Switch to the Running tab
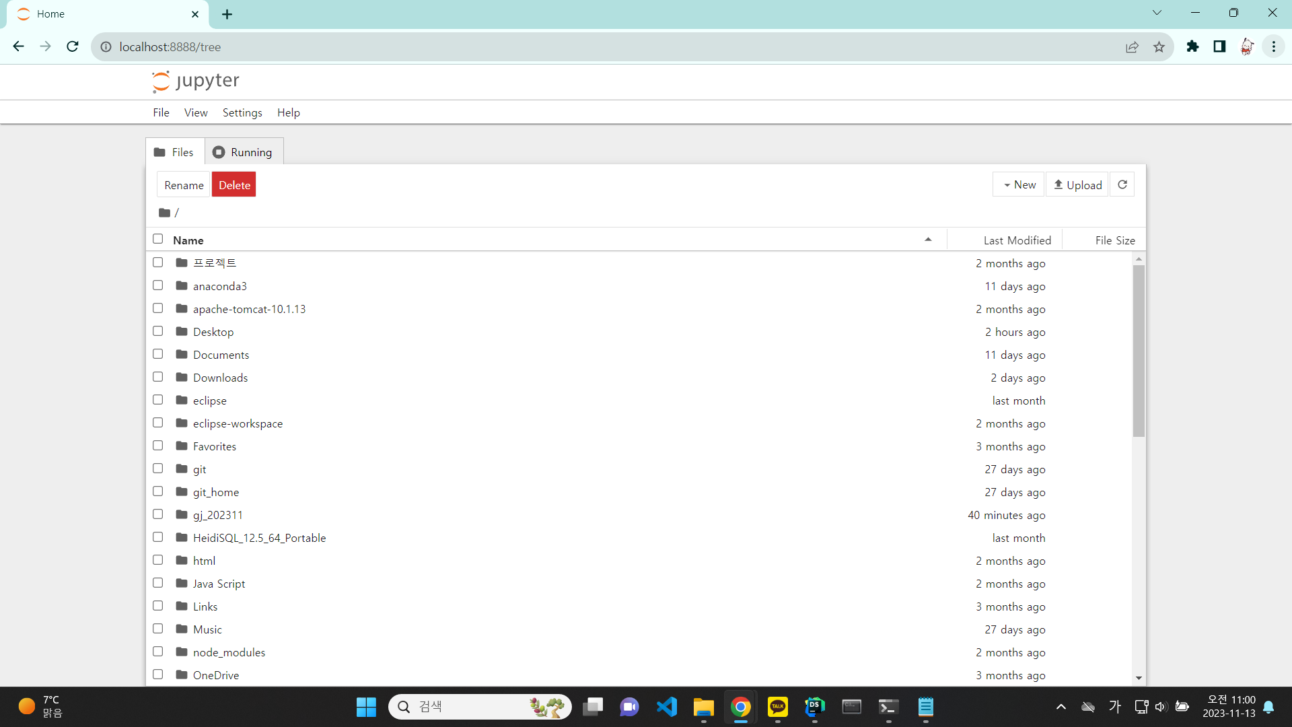The image size is (1292, 727). click(x=243, y=152)
